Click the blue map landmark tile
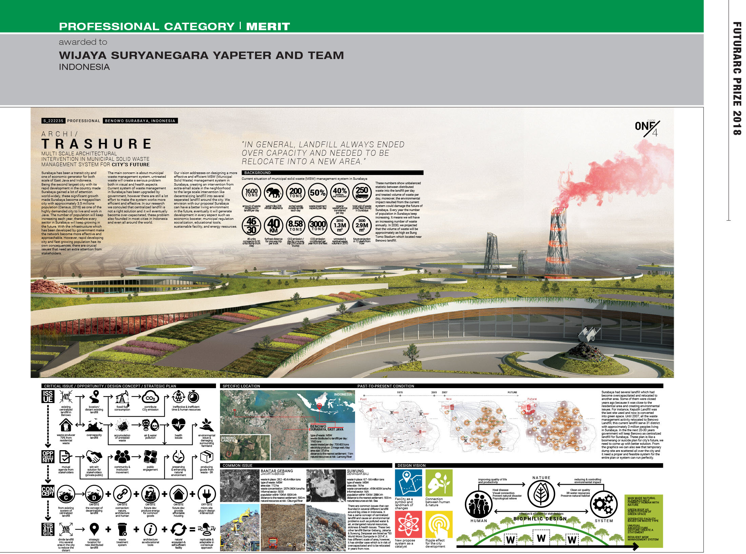746x554 pixels. [x=408, y=483]
